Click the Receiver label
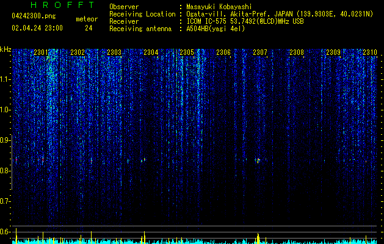Image resolution: width=384 pixels, height=244 pixels. point(124,21)
